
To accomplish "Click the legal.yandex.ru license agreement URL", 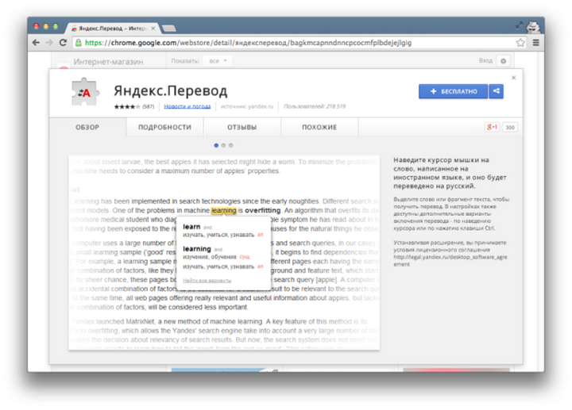I will (450, 260).
